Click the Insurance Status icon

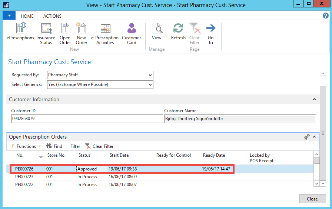[x=46, y=29]
